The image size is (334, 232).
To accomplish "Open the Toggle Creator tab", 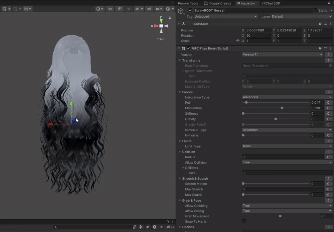I will pos(218,3).
